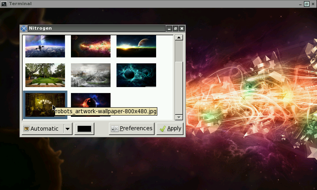Viewport: 317px width, 190px height.
Task: Minimize the Terminal window
Action: (x=300, y=4)
